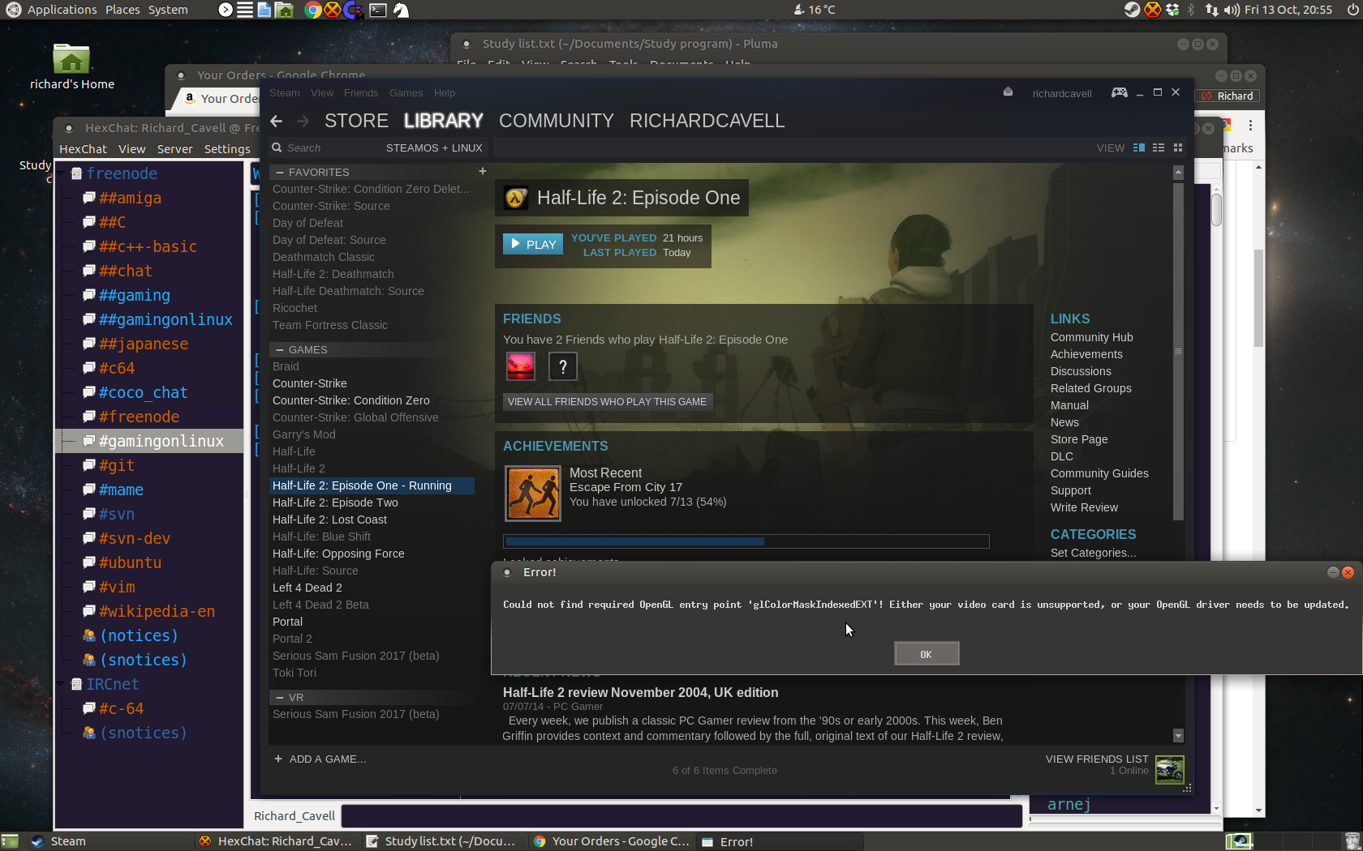Collapse the IRCnet server tree in HexChat
The width and height of the screenshot is (1363, 851).
coord(61,684)
